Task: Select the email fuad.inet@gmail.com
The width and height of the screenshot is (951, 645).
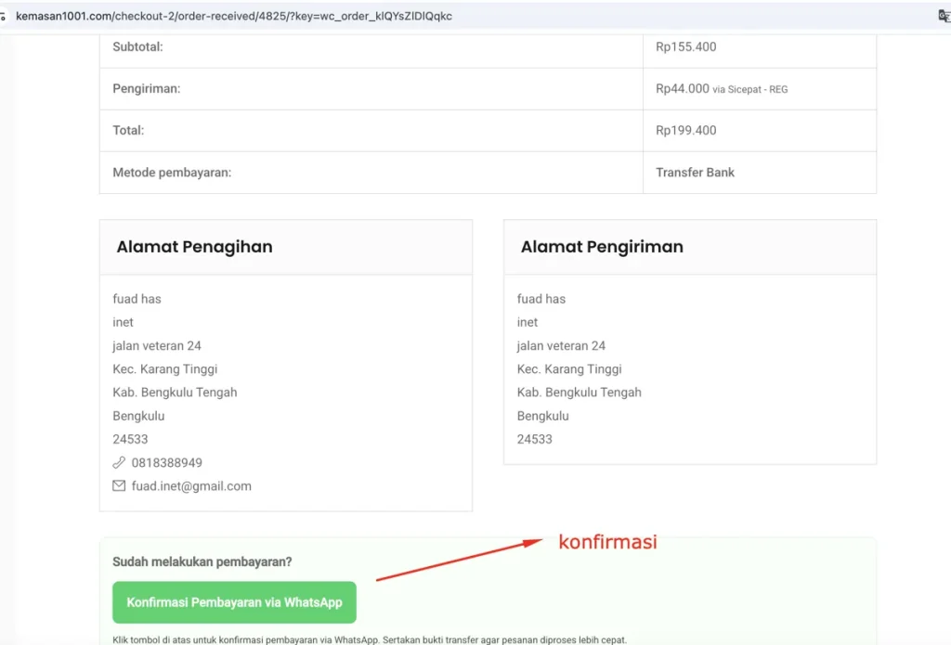Action: [191, 485]
